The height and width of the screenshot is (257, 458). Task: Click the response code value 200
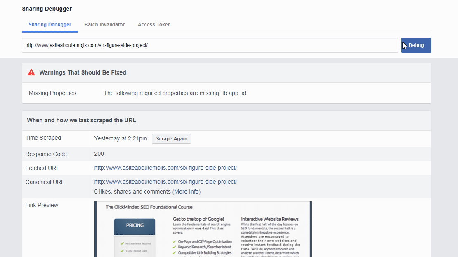[x=99, y=154]
